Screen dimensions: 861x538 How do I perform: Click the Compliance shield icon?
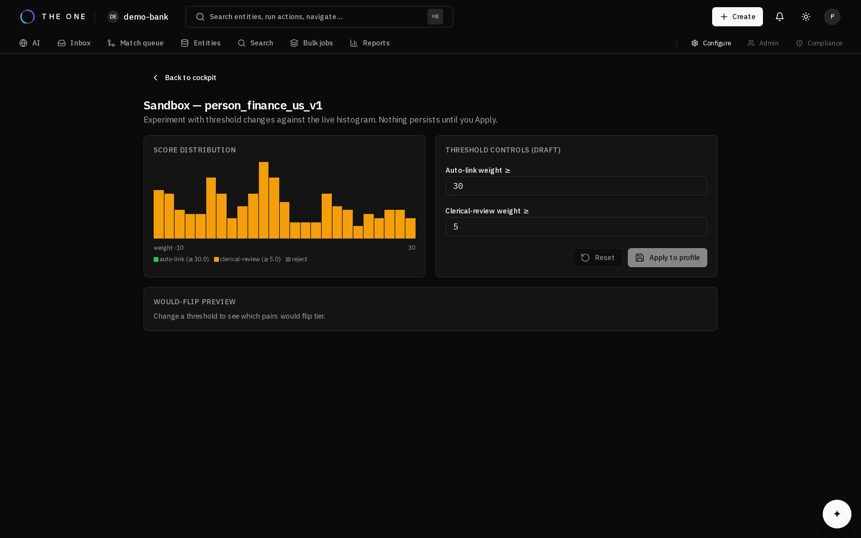(799, 43)
